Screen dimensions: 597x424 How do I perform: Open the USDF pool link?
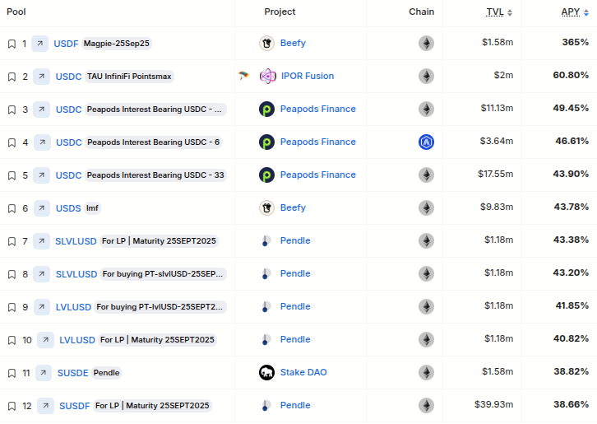coord(66,44)
